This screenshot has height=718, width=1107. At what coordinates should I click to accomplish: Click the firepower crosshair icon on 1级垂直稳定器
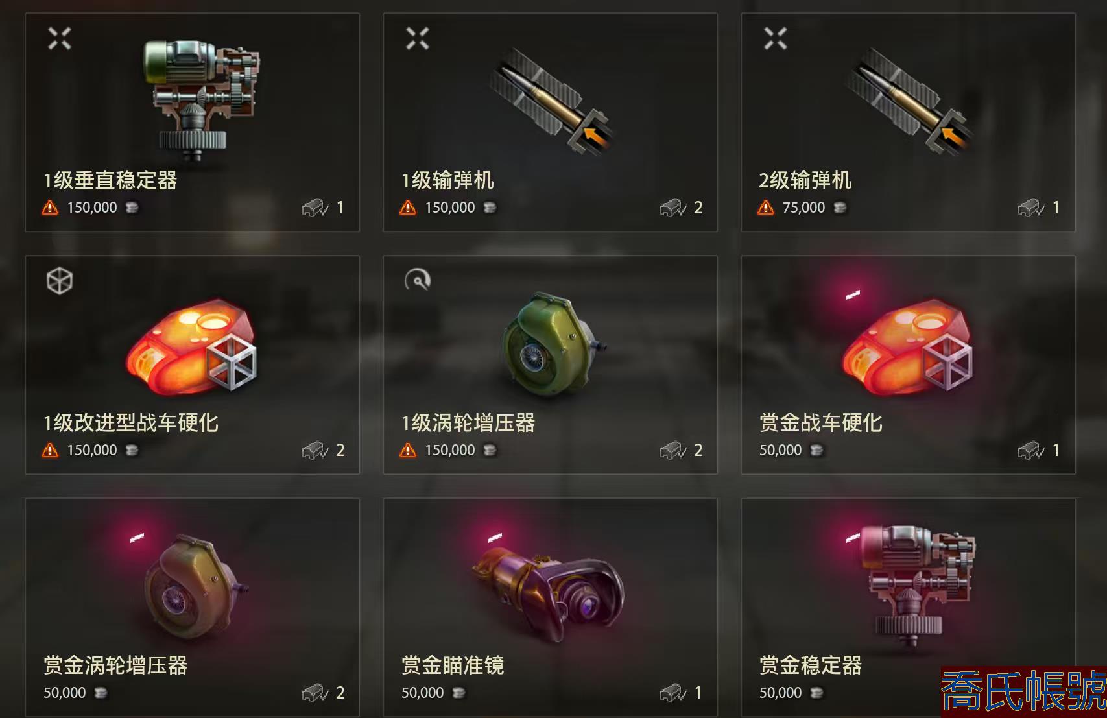coord(60,39)
